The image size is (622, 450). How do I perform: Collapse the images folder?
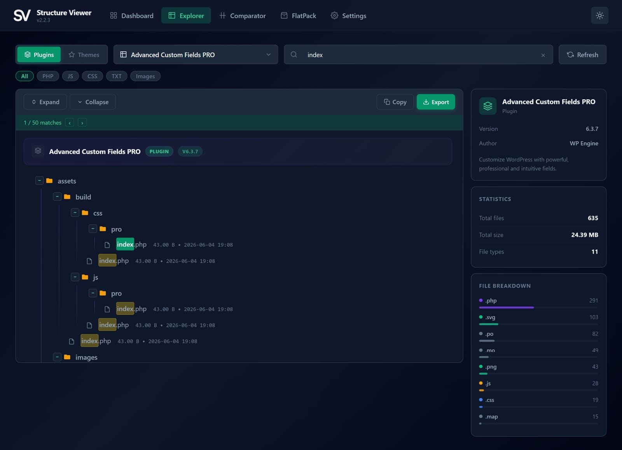point(57,357)
